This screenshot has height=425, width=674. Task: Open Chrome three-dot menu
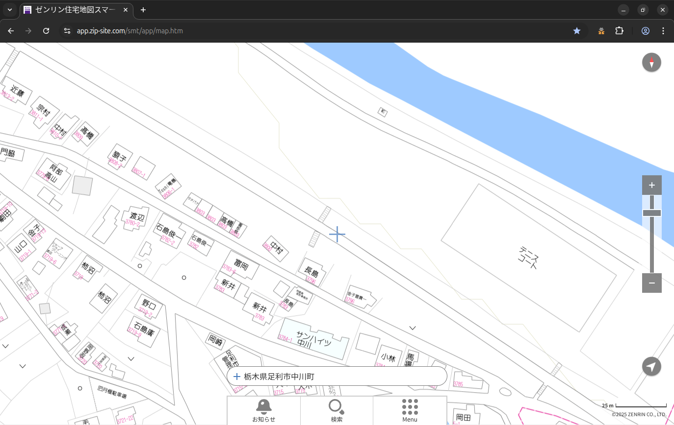(x=663, y=31)
